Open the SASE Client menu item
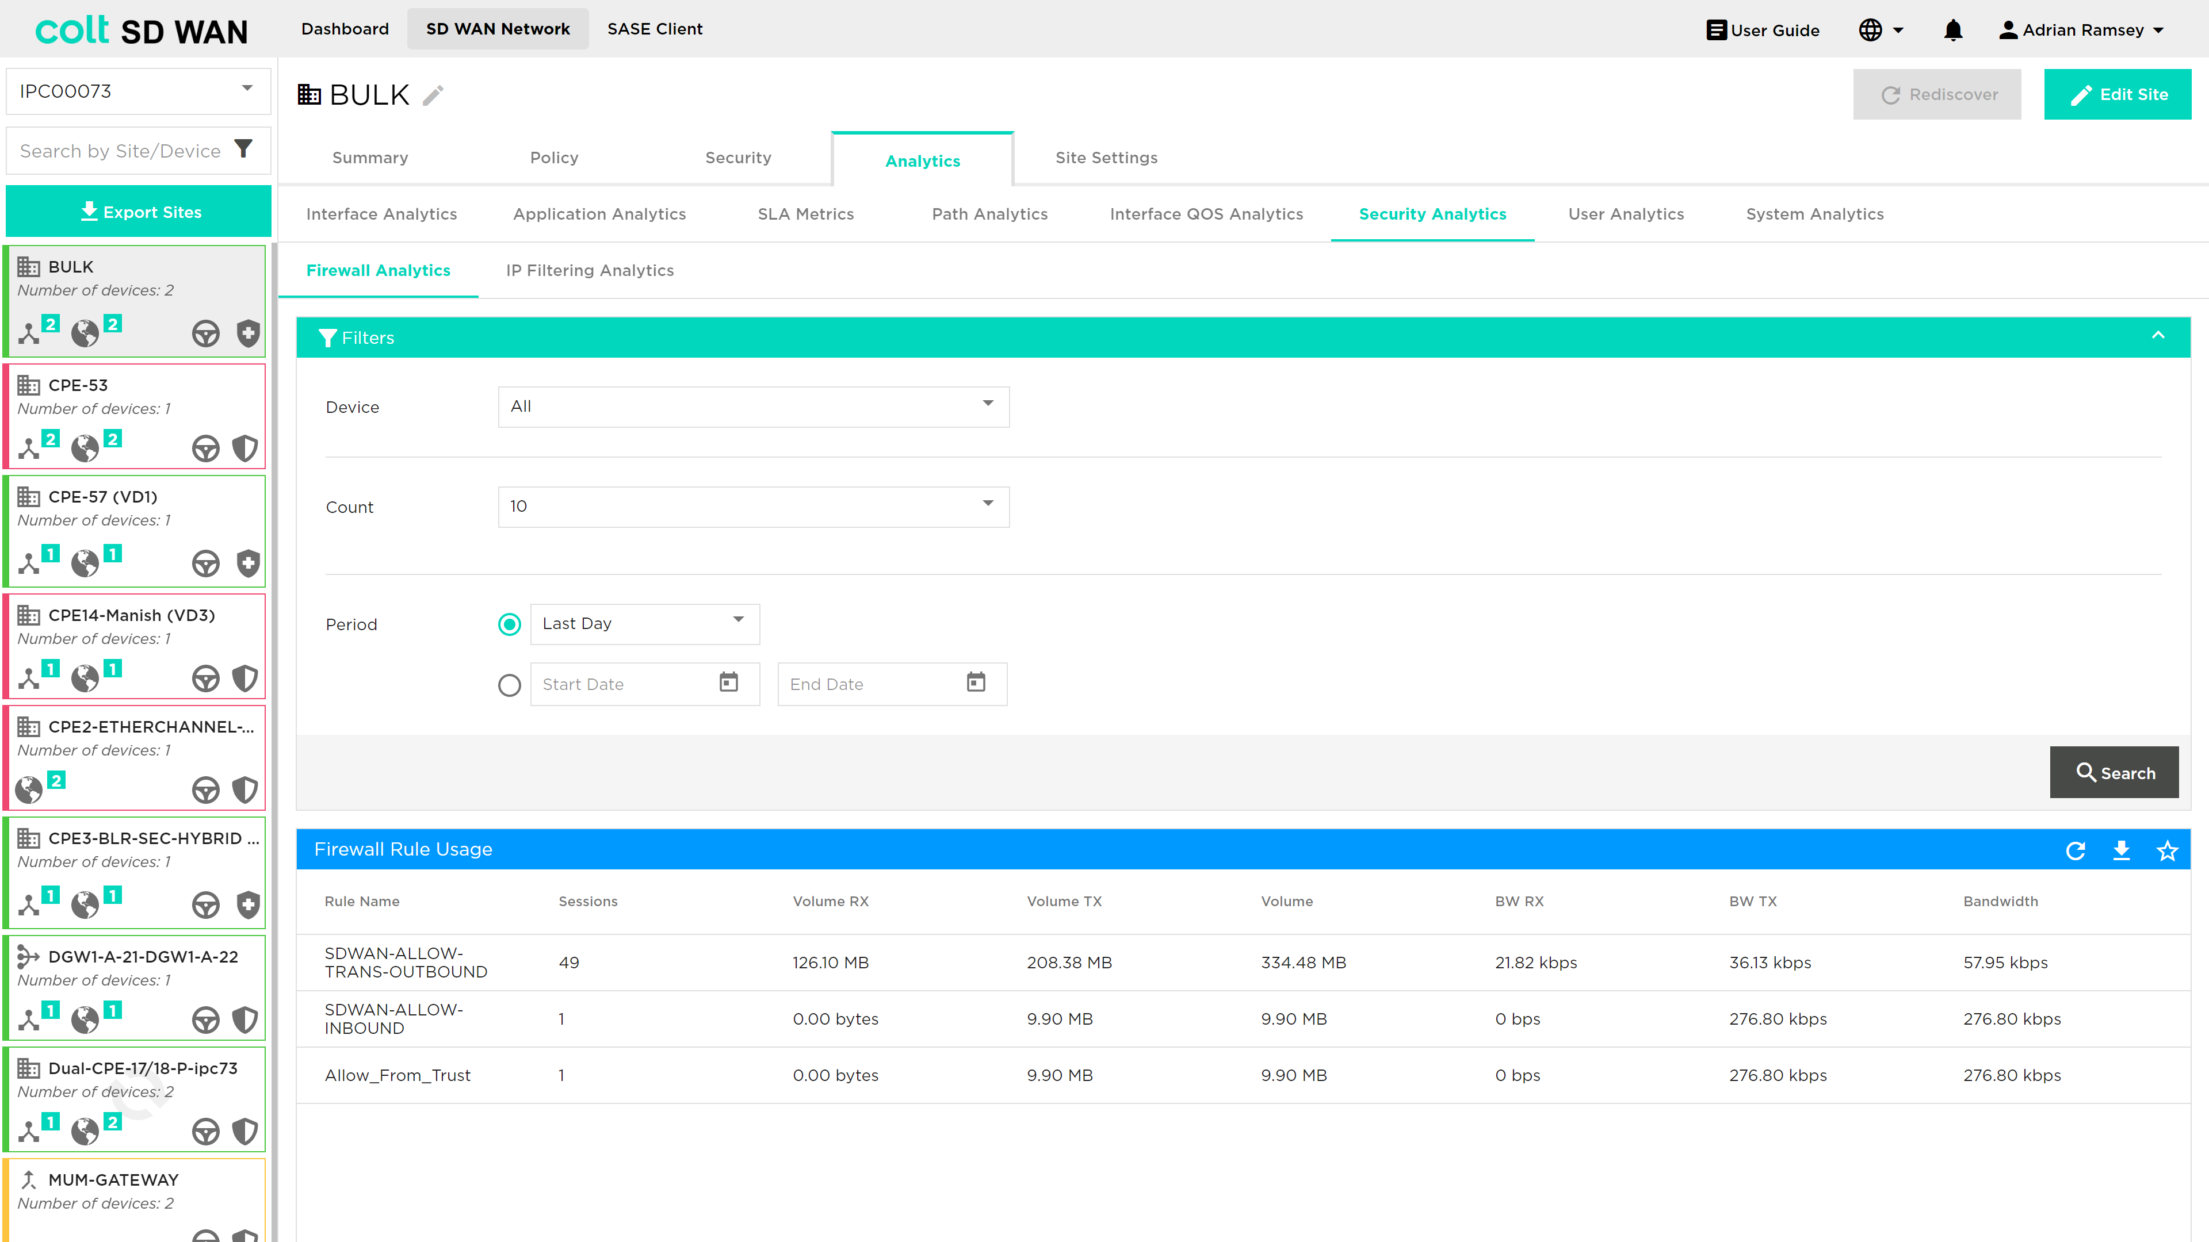The width and height of the screenshot is (2209, 1242). pyautogui.click(x=654, y=29)
